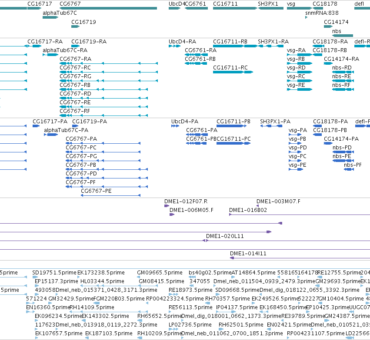Click the CG18178-RB transcript label
Screen dimensions: 370x340
point(330,50)
